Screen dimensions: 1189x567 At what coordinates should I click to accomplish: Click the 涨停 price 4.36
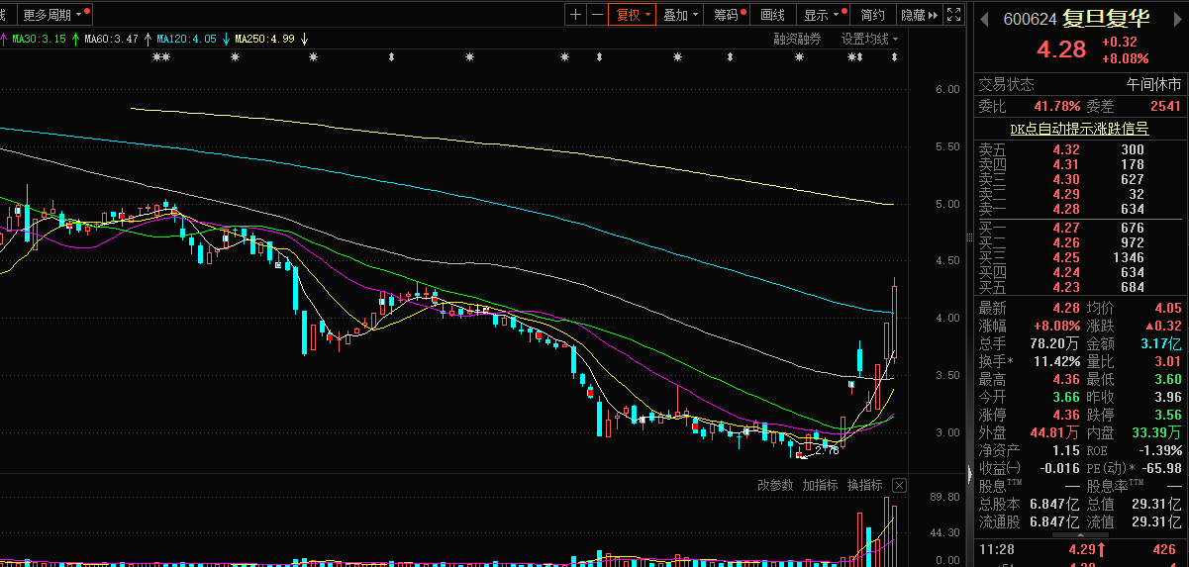point(1065,415)
